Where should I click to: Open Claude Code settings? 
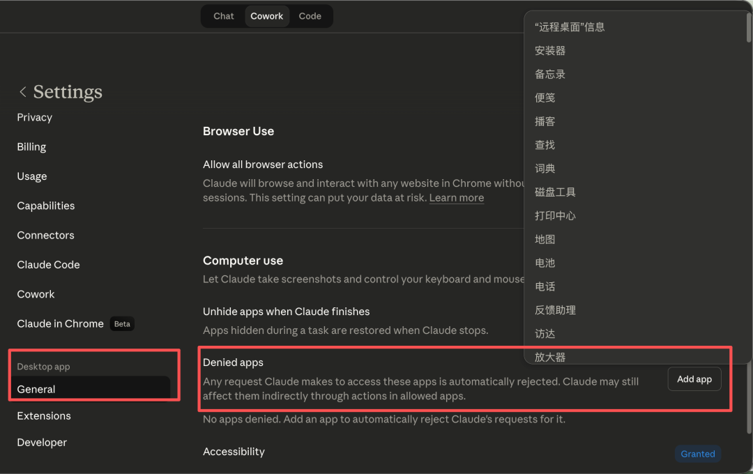point(48,264)
